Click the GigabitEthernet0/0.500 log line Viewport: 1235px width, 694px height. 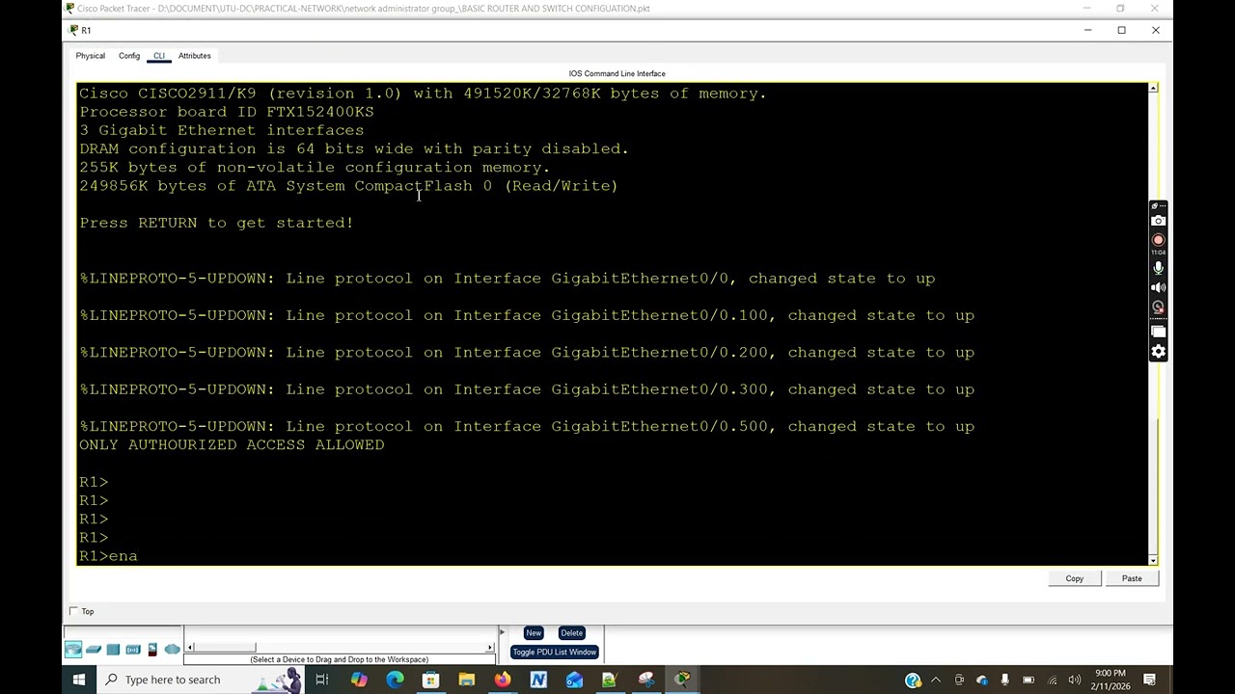527,426
